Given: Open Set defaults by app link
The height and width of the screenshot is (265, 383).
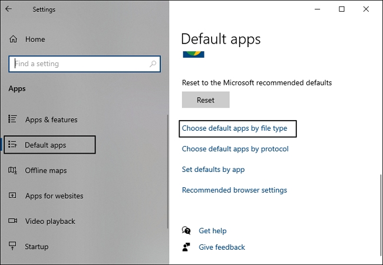Looking at the screenshot, I should coord(213,170).
